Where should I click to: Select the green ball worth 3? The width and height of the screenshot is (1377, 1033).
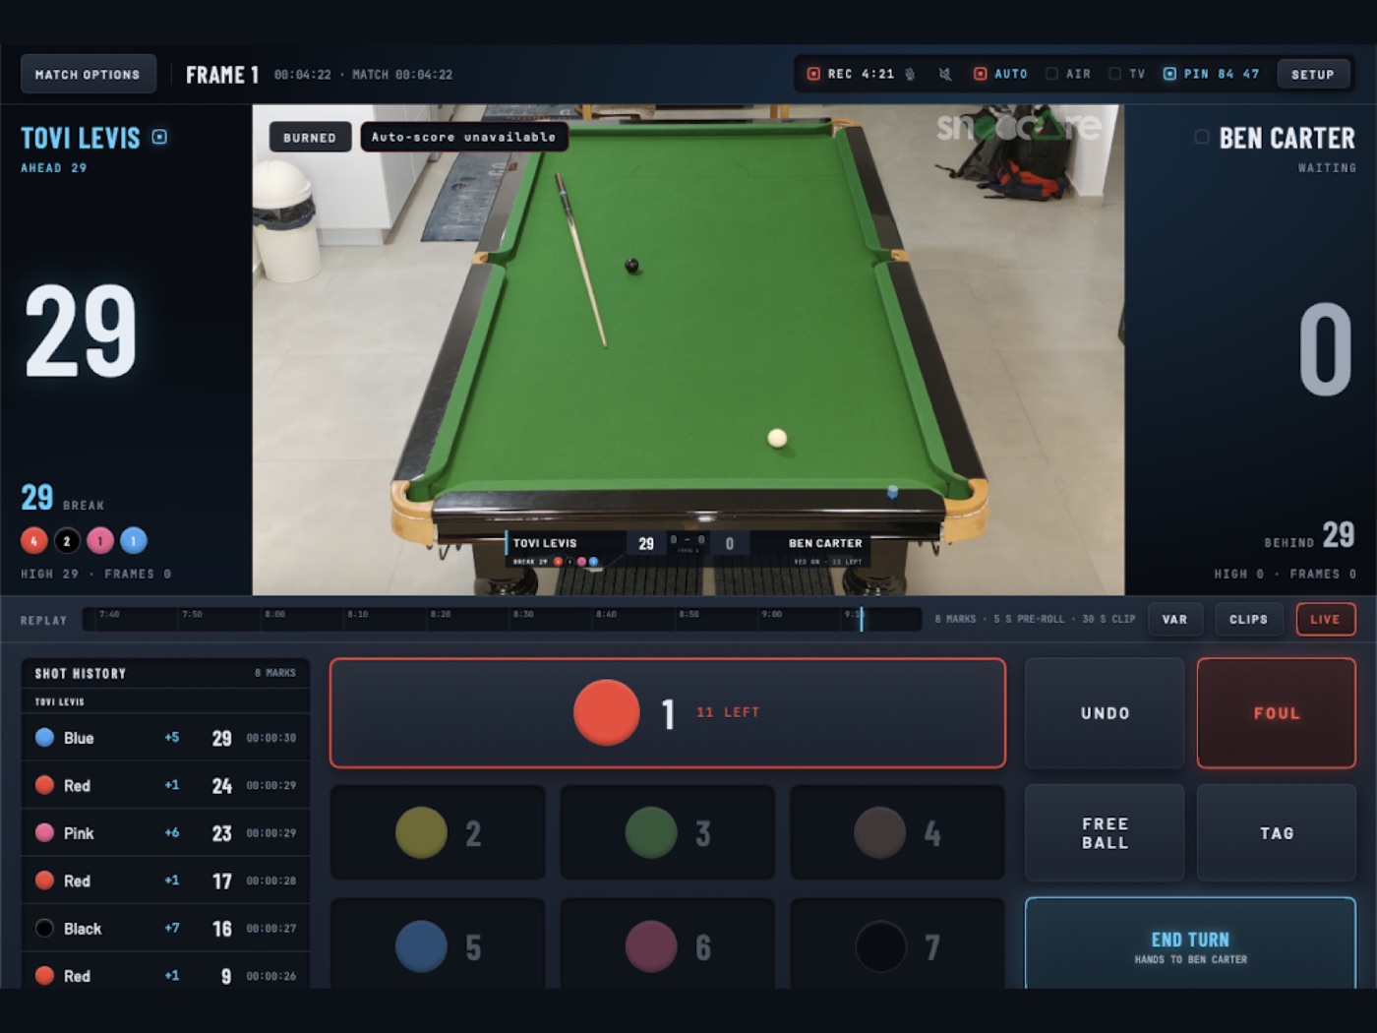click(x=668, y=832)
